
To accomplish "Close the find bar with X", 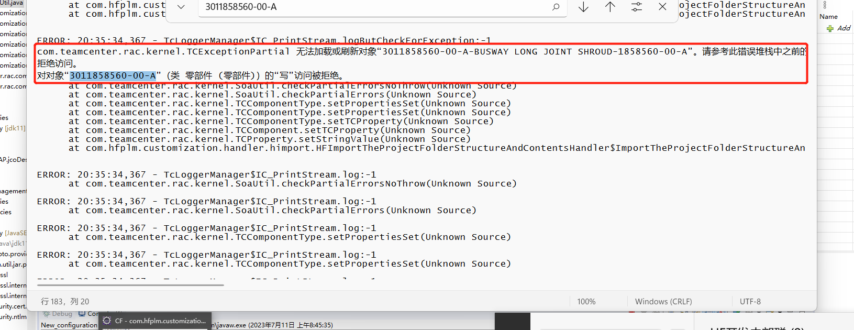I will (x=662, y=7).
